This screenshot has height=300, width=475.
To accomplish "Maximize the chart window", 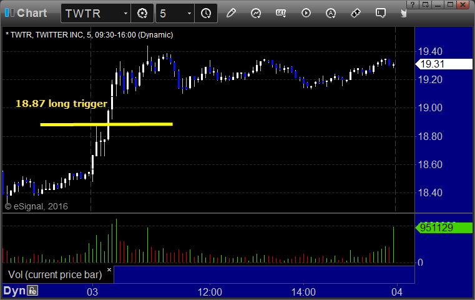I will (x=451, y=4).
